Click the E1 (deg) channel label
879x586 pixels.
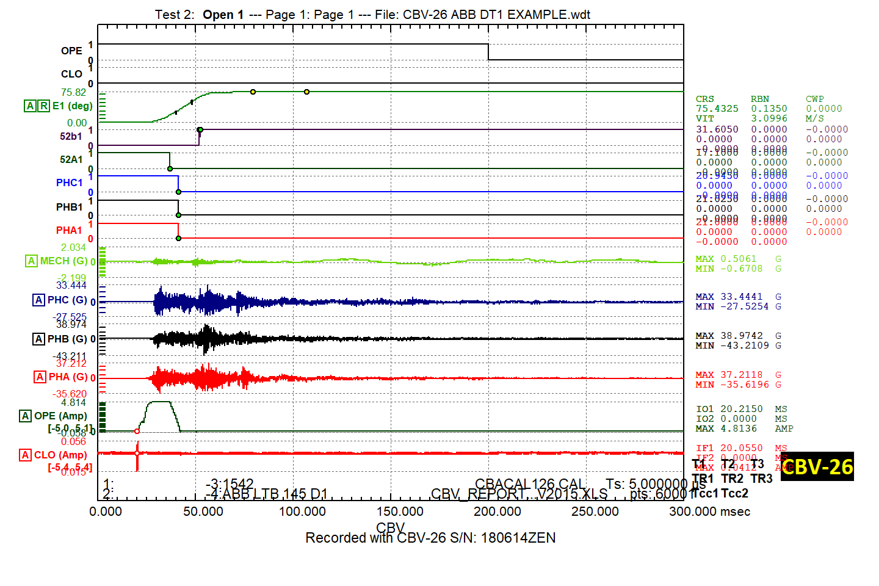[73, 106]
